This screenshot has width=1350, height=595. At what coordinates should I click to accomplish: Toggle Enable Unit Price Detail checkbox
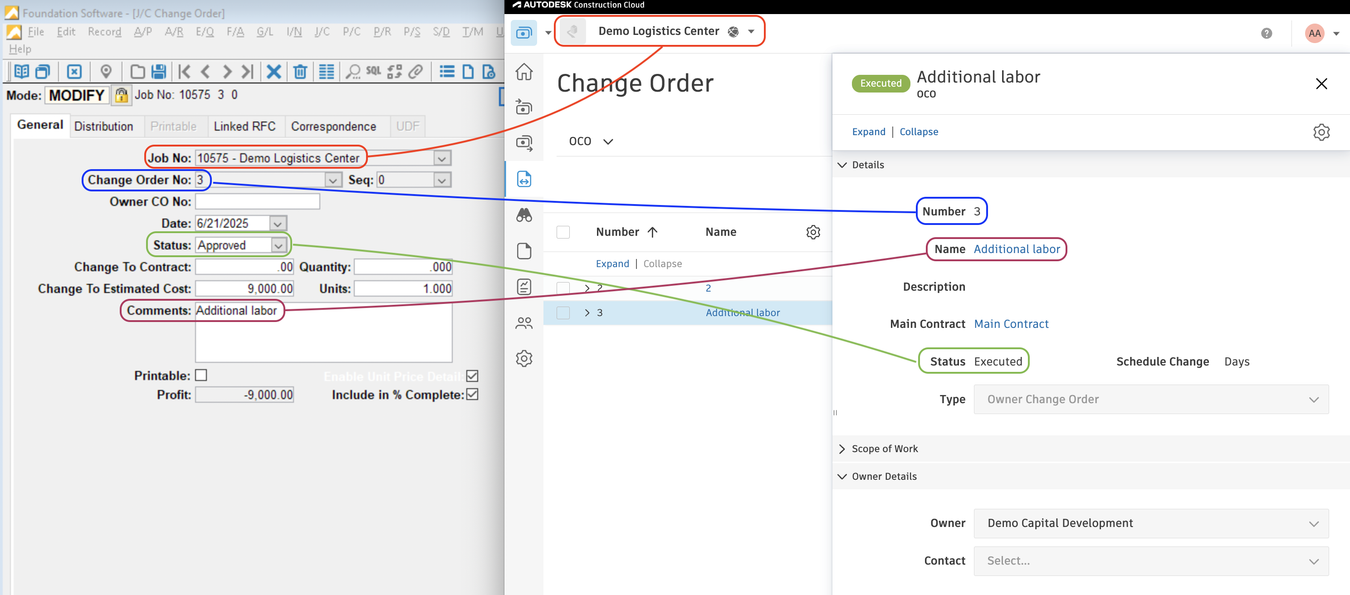pyautogui.click(x=472, y=376)
